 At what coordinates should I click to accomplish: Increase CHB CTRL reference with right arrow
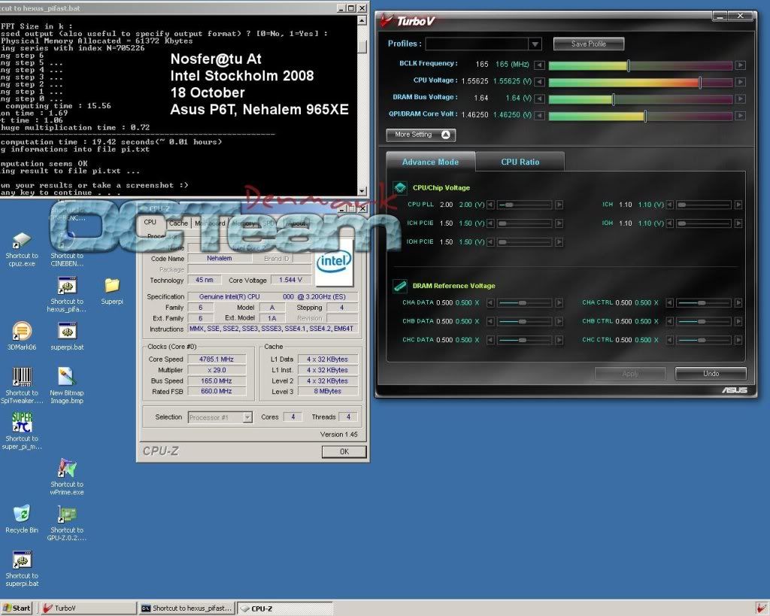point(738,321)
